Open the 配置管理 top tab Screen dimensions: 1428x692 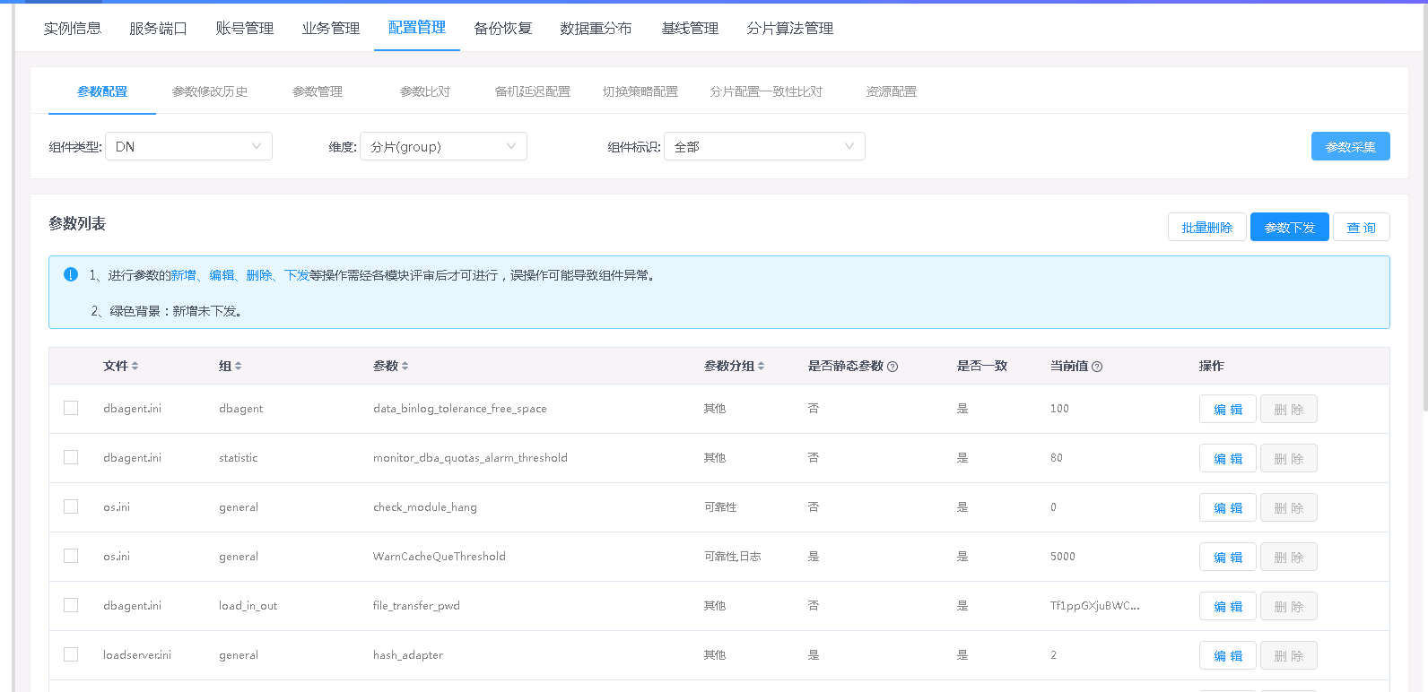(x=417, y=28)
